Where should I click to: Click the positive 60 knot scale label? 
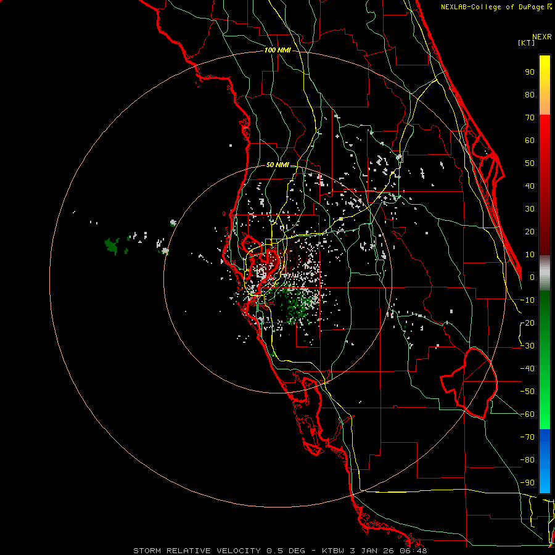530,140
